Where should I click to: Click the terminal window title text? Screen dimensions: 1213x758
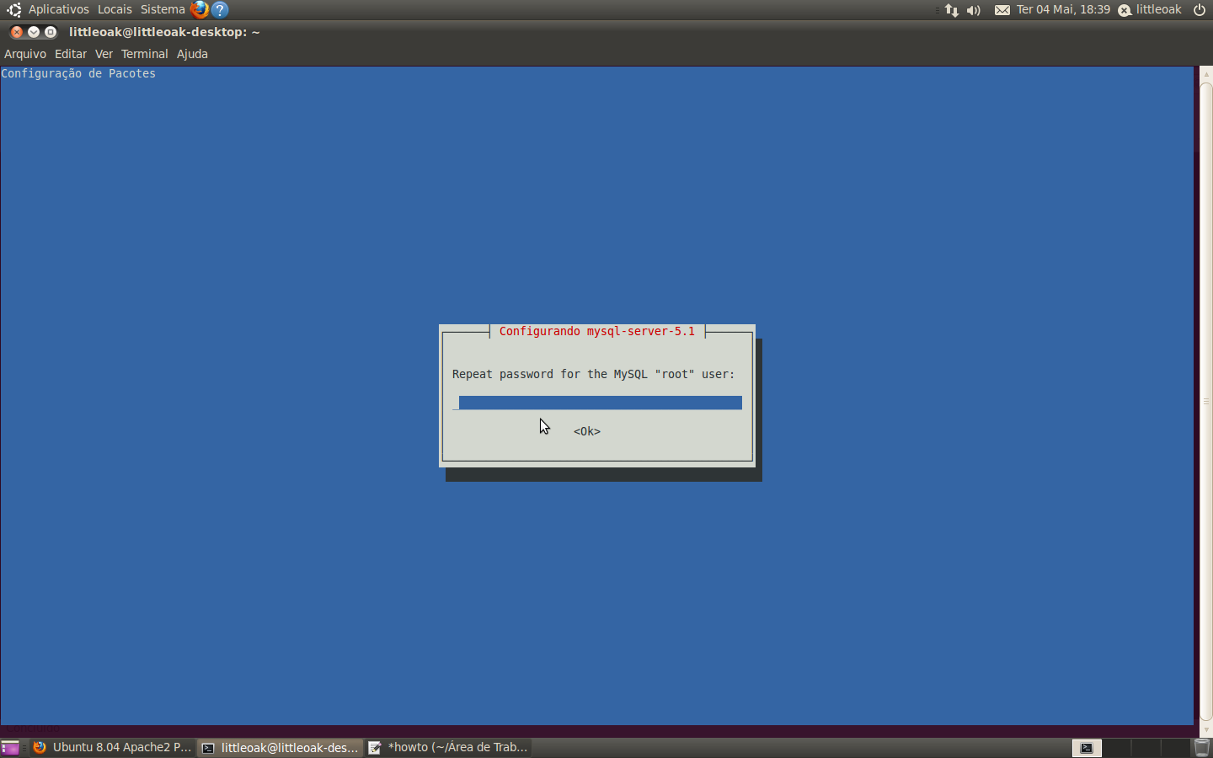coord(164,32)
